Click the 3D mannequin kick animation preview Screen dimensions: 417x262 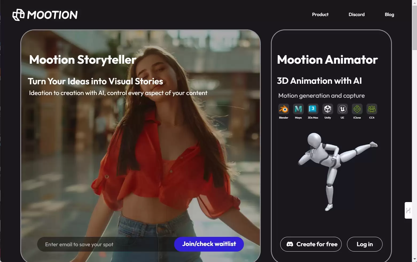[x=337, y=171]
